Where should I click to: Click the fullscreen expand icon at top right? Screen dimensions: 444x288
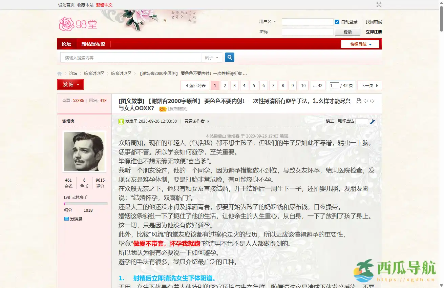pyautogui.click(x=379, y=5)
